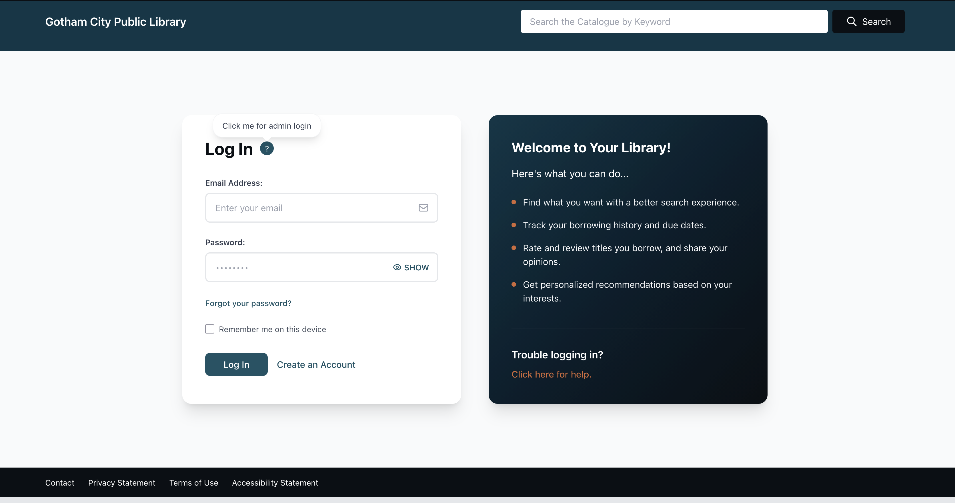Focus the Password input field
Image resolution: width=955 pixels, height=503 pixels.
[x=297, y=267]
